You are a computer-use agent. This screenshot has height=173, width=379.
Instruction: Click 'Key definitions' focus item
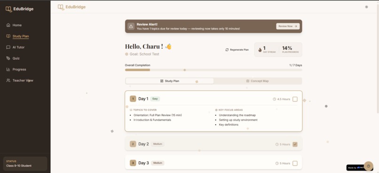pyautogui.click(x=229, y=125)
